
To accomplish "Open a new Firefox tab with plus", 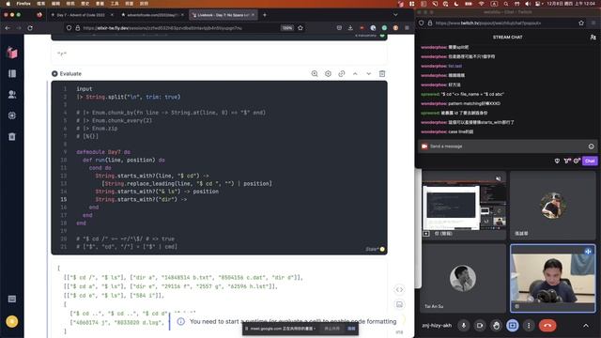I will 265,15.
